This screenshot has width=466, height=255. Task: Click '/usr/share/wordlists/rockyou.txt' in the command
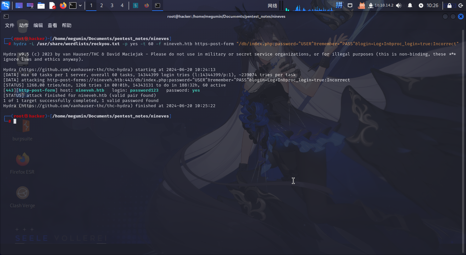(x=78, y=44)
